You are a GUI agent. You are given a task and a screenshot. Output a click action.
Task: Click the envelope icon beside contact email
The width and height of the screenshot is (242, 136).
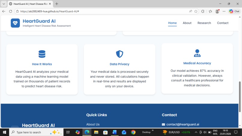(x=163, y=124)
